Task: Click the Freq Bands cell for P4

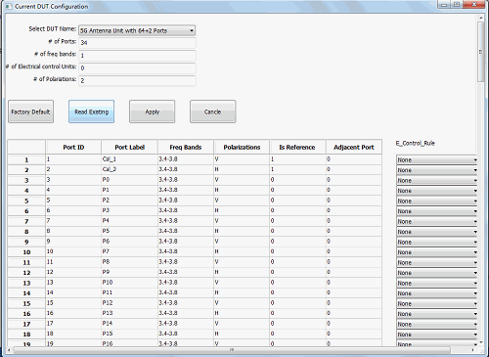Action: pyautogui.click(x=186, y=221)
